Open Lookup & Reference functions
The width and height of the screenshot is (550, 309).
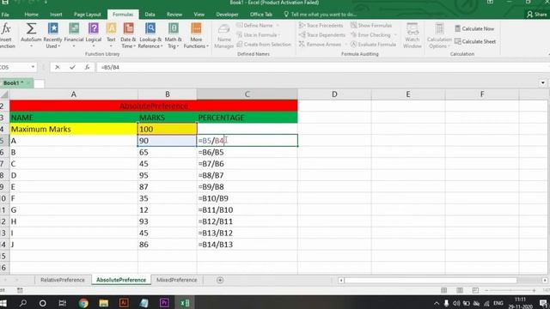150,35
